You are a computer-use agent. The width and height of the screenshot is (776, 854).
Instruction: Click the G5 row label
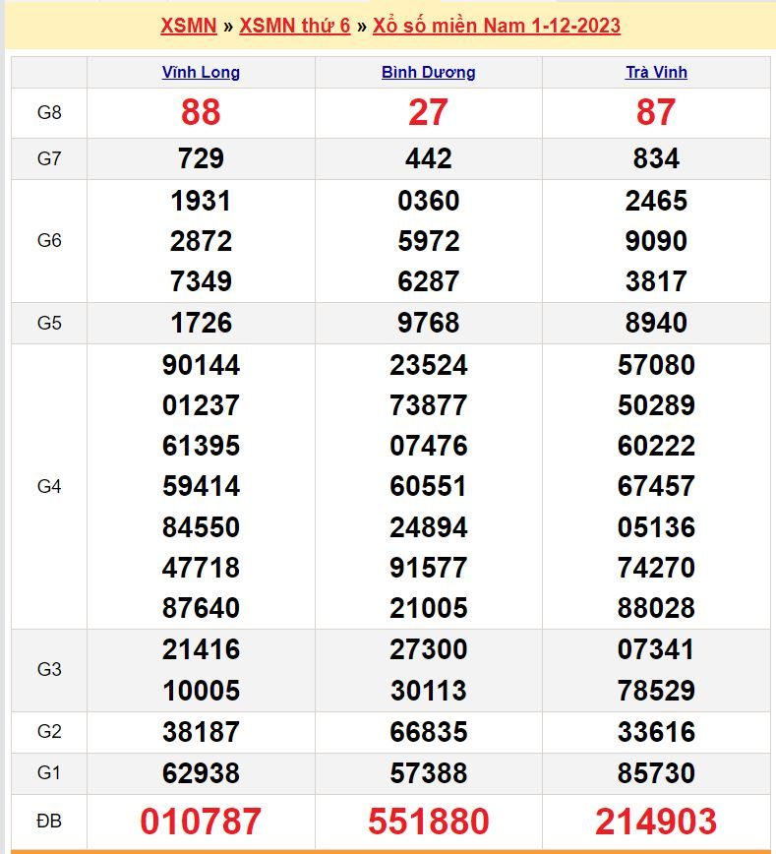[49, 323]
